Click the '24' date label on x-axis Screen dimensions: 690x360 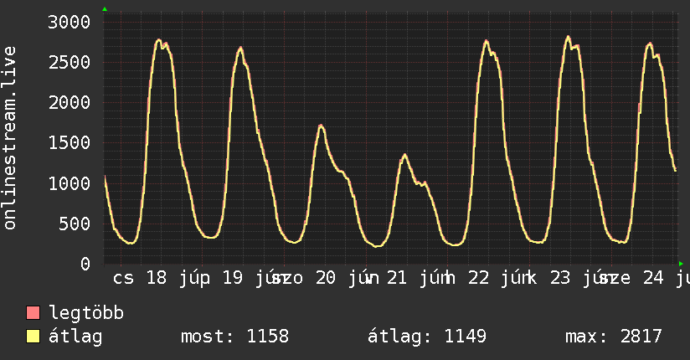click(653, 278)
